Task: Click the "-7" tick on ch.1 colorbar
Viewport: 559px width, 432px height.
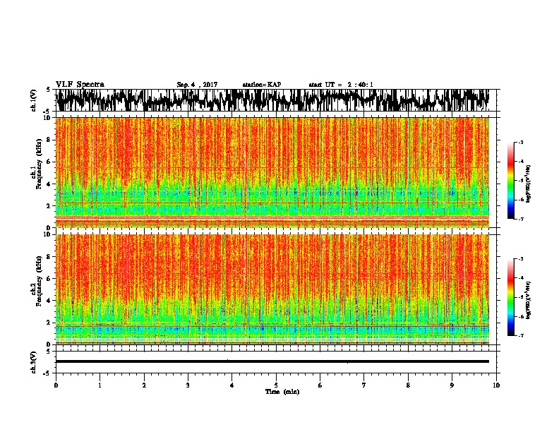Action: coord(521,219)
